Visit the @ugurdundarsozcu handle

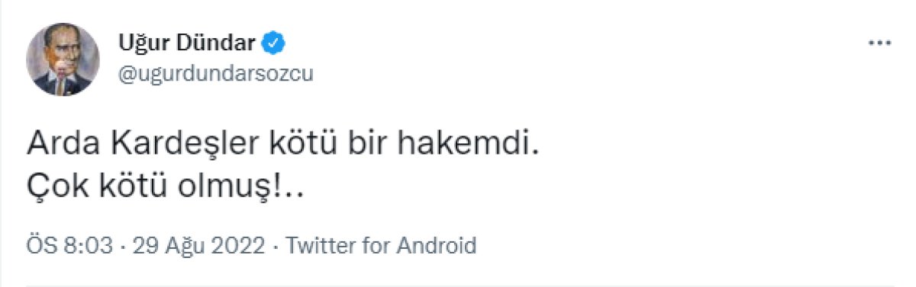(216, 73)
